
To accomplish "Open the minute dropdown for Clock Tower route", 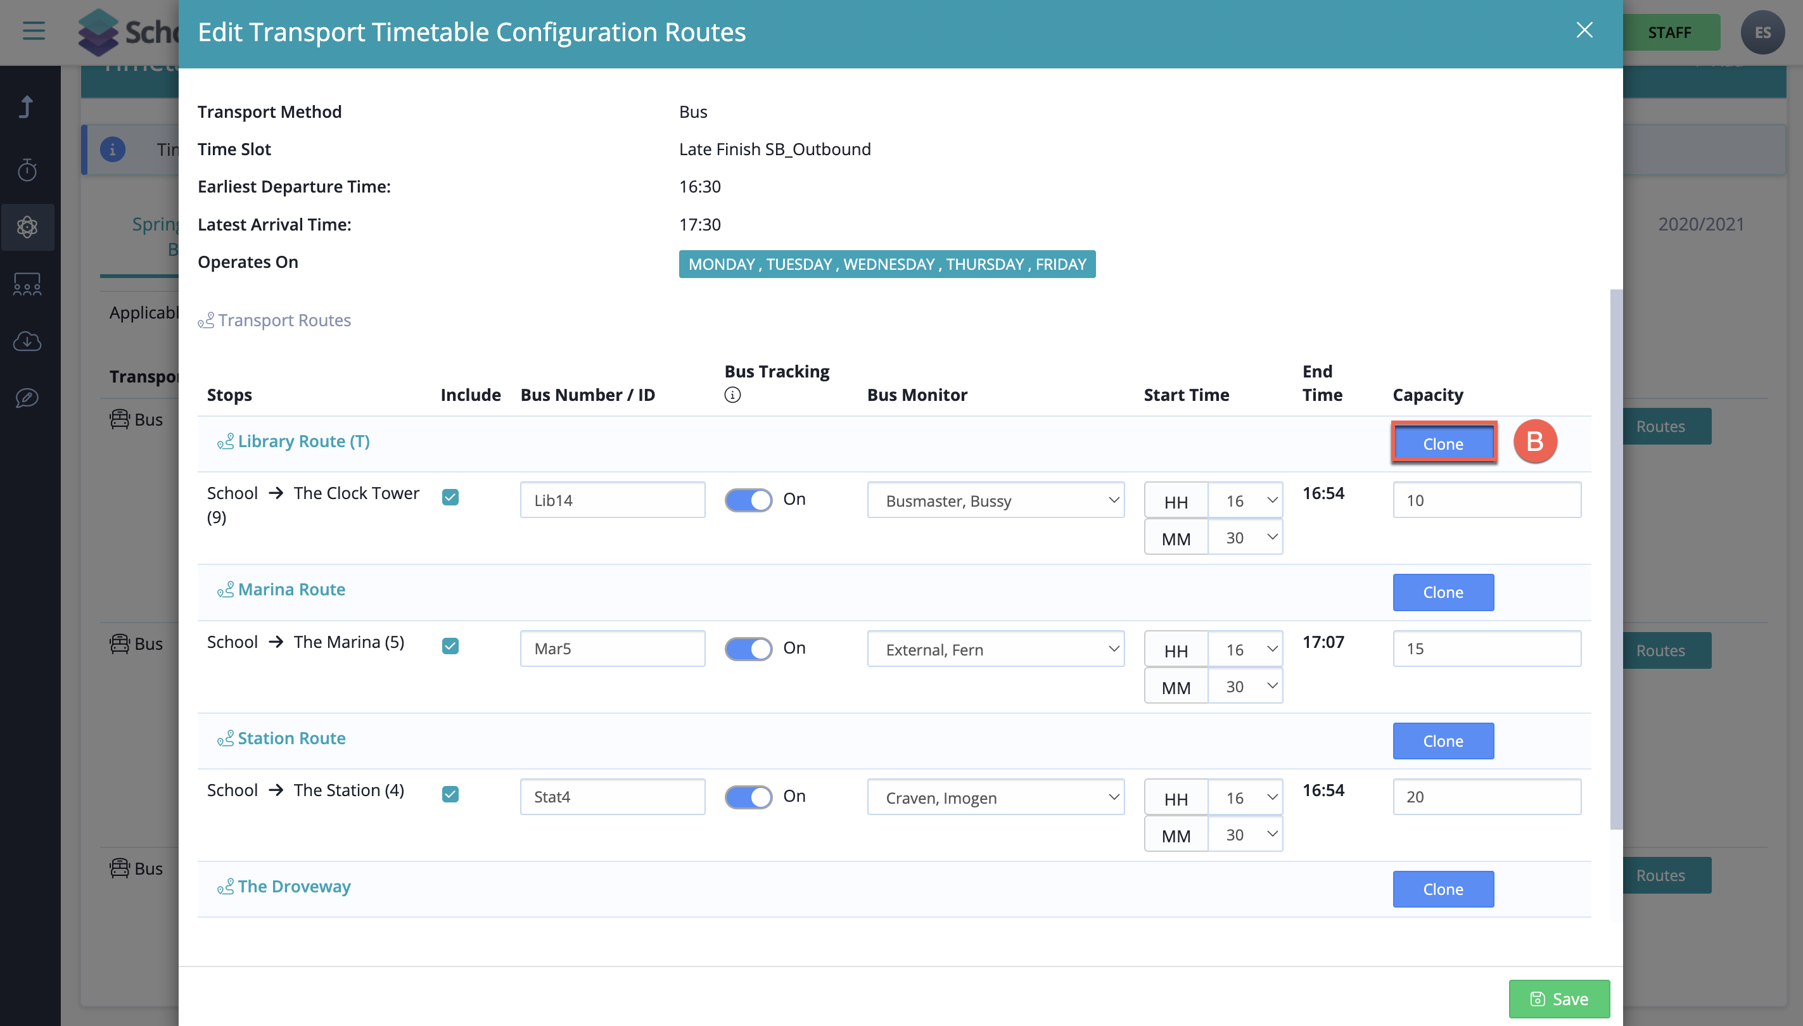I will tap(1246, 538).
